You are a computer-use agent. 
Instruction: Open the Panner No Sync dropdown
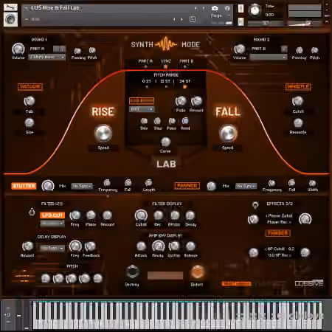[x=246, y=186]
